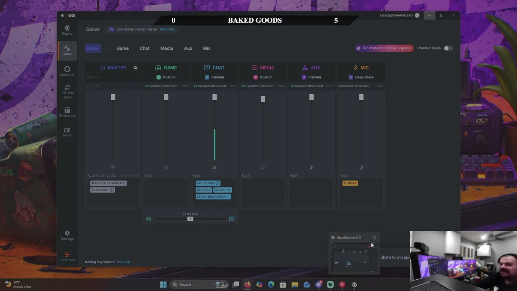Screen dimensions: 517x291
Task: Switch to the Aux tab
Action: (188, 48)
